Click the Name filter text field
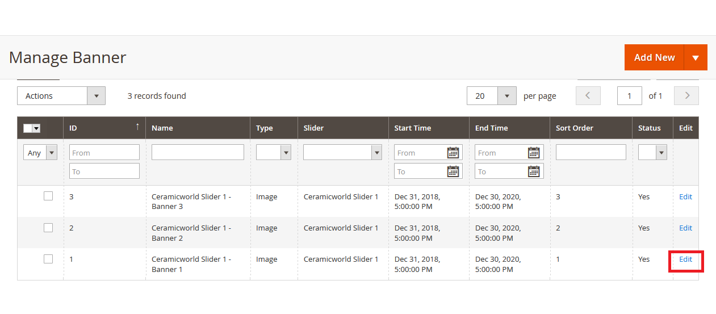This screenshot has height=314, width=716. point(198,152)
